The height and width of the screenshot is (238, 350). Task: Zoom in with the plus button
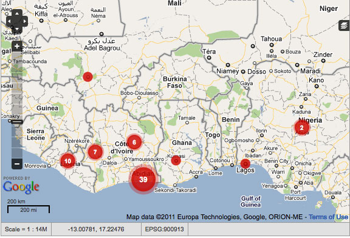17,46
